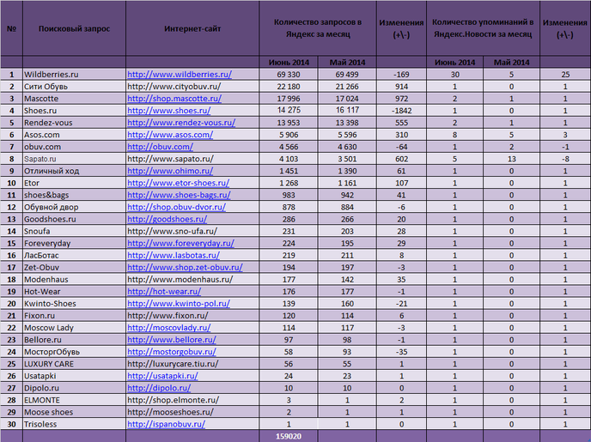591x442 pixels.
Task: Open the shop.obuv-dvor.ru link
Action: 176,207
